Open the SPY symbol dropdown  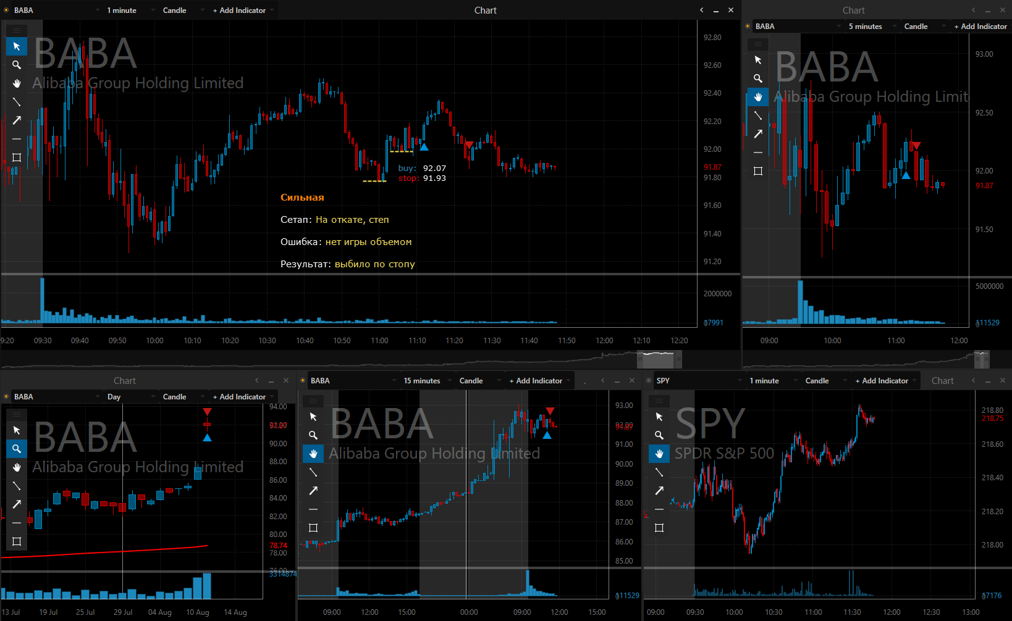698,381
